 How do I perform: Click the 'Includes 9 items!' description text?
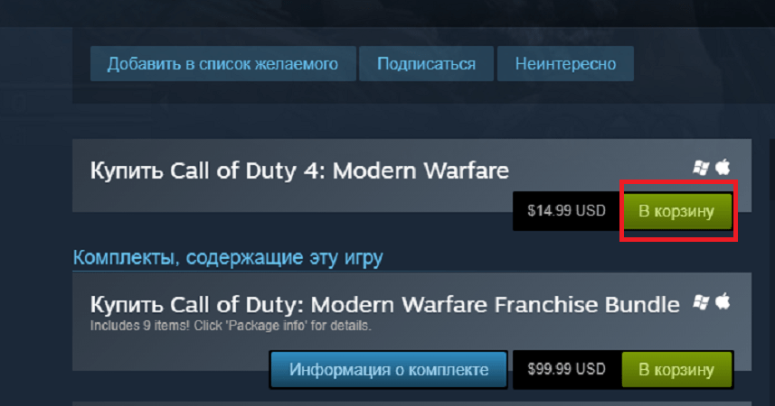231,326
